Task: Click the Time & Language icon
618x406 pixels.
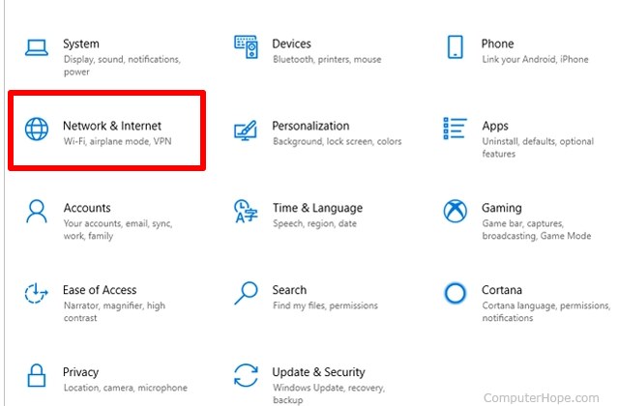Action: (246, 211)
